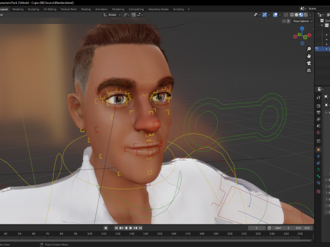
Task: Click the current frame number field
Action: click(x=257, y=228)
